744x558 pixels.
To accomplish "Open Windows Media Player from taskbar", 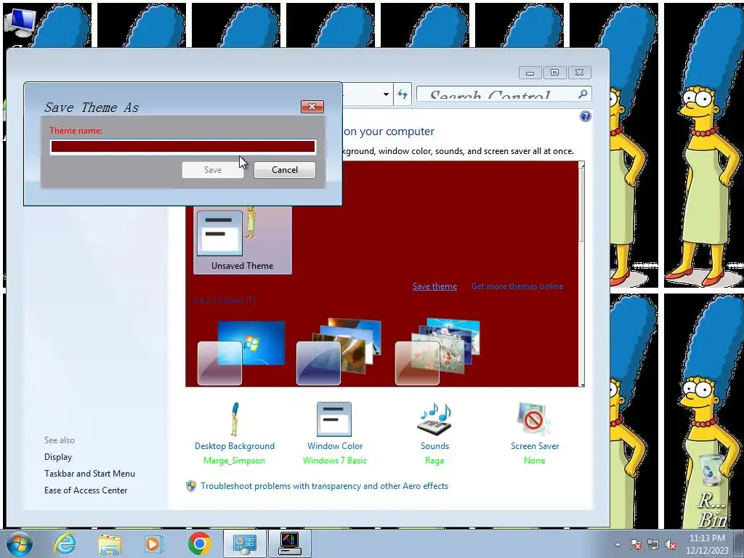I will tap(153, 543).
